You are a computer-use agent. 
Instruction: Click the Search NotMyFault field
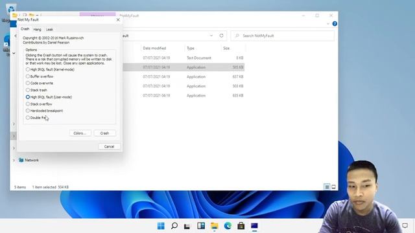pyautogui.click(x=283, y=36)
